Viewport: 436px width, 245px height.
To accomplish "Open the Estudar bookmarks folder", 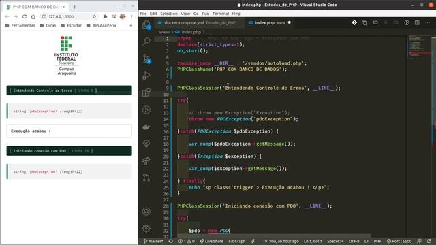I will click(x=71, y=26).
